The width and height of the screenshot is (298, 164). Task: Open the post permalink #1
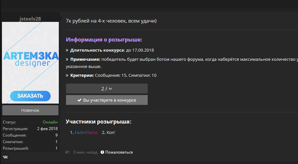67,152
